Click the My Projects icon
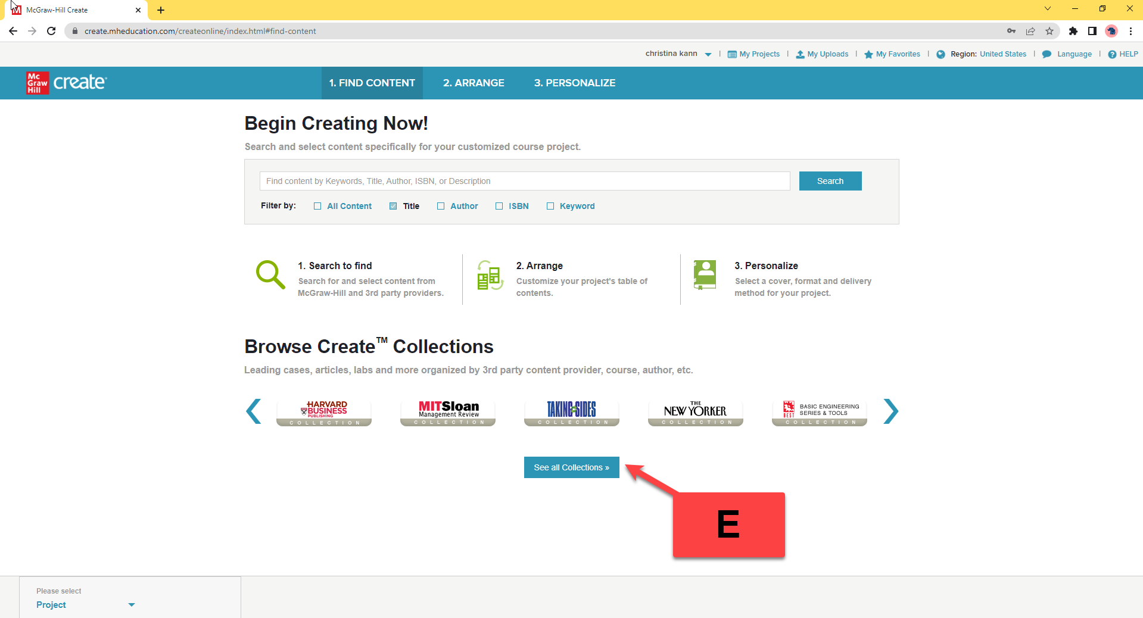Viewport: 1143px width, 618px height. click(x=733, y=54)
